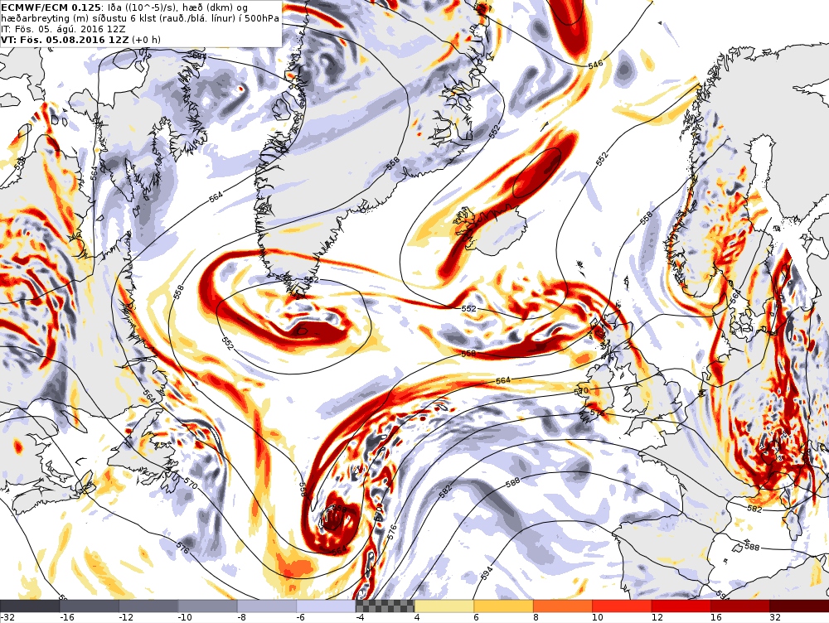Click the 'IT: Fös. 05. ágú. 2016 12Z' line
This screenshot has width=829, height=623.
(64, 29)
